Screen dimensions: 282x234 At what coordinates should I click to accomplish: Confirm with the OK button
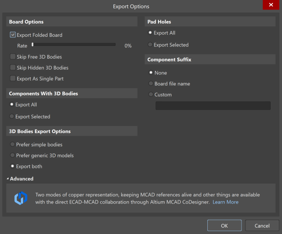click(224, 225)
